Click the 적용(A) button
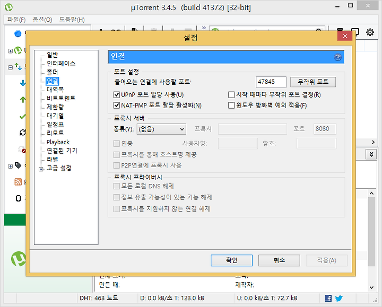 point(326,260)
